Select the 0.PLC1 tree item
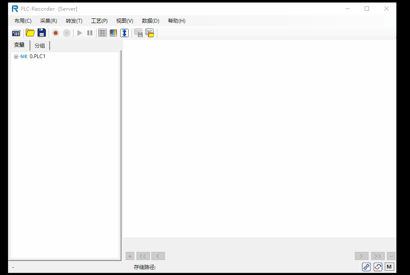Viewport: 410px width, 275px height. coord(37,56)
